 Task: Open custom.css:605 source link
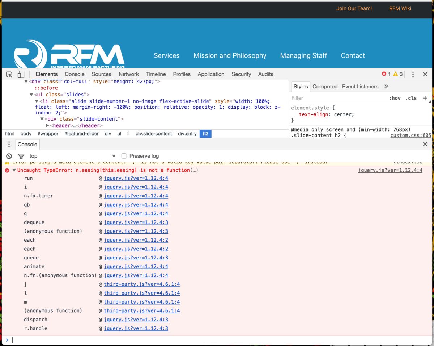tap(411, 136)
